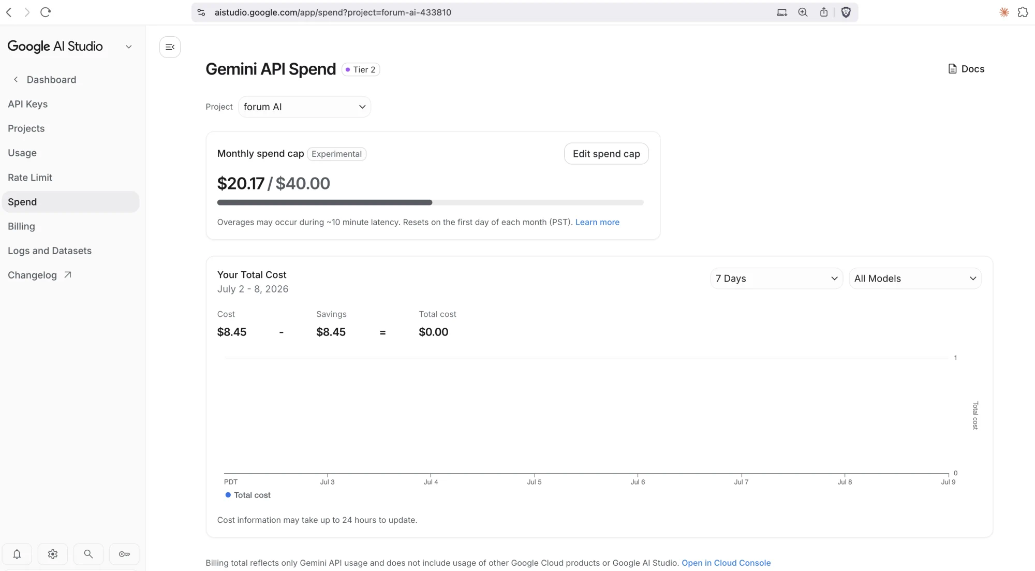This screenshot has height=571, width=1035.
Task: Open the extensions puzzle icon
Action: [1023, 12]
